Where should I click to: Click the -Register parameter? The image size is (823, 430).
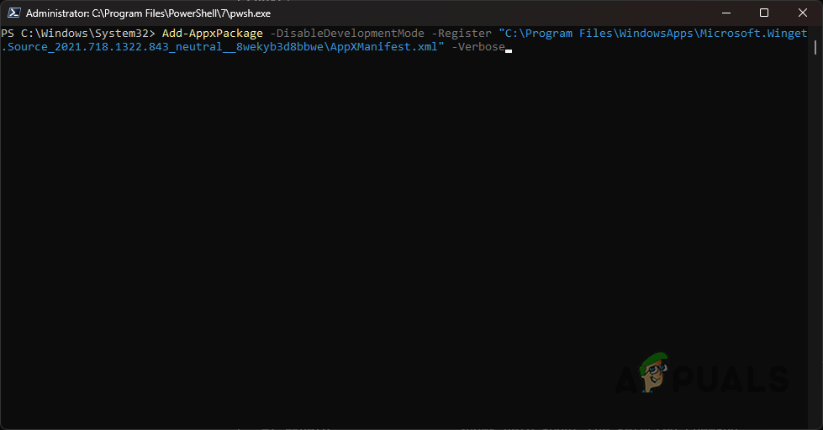(462, 34)
